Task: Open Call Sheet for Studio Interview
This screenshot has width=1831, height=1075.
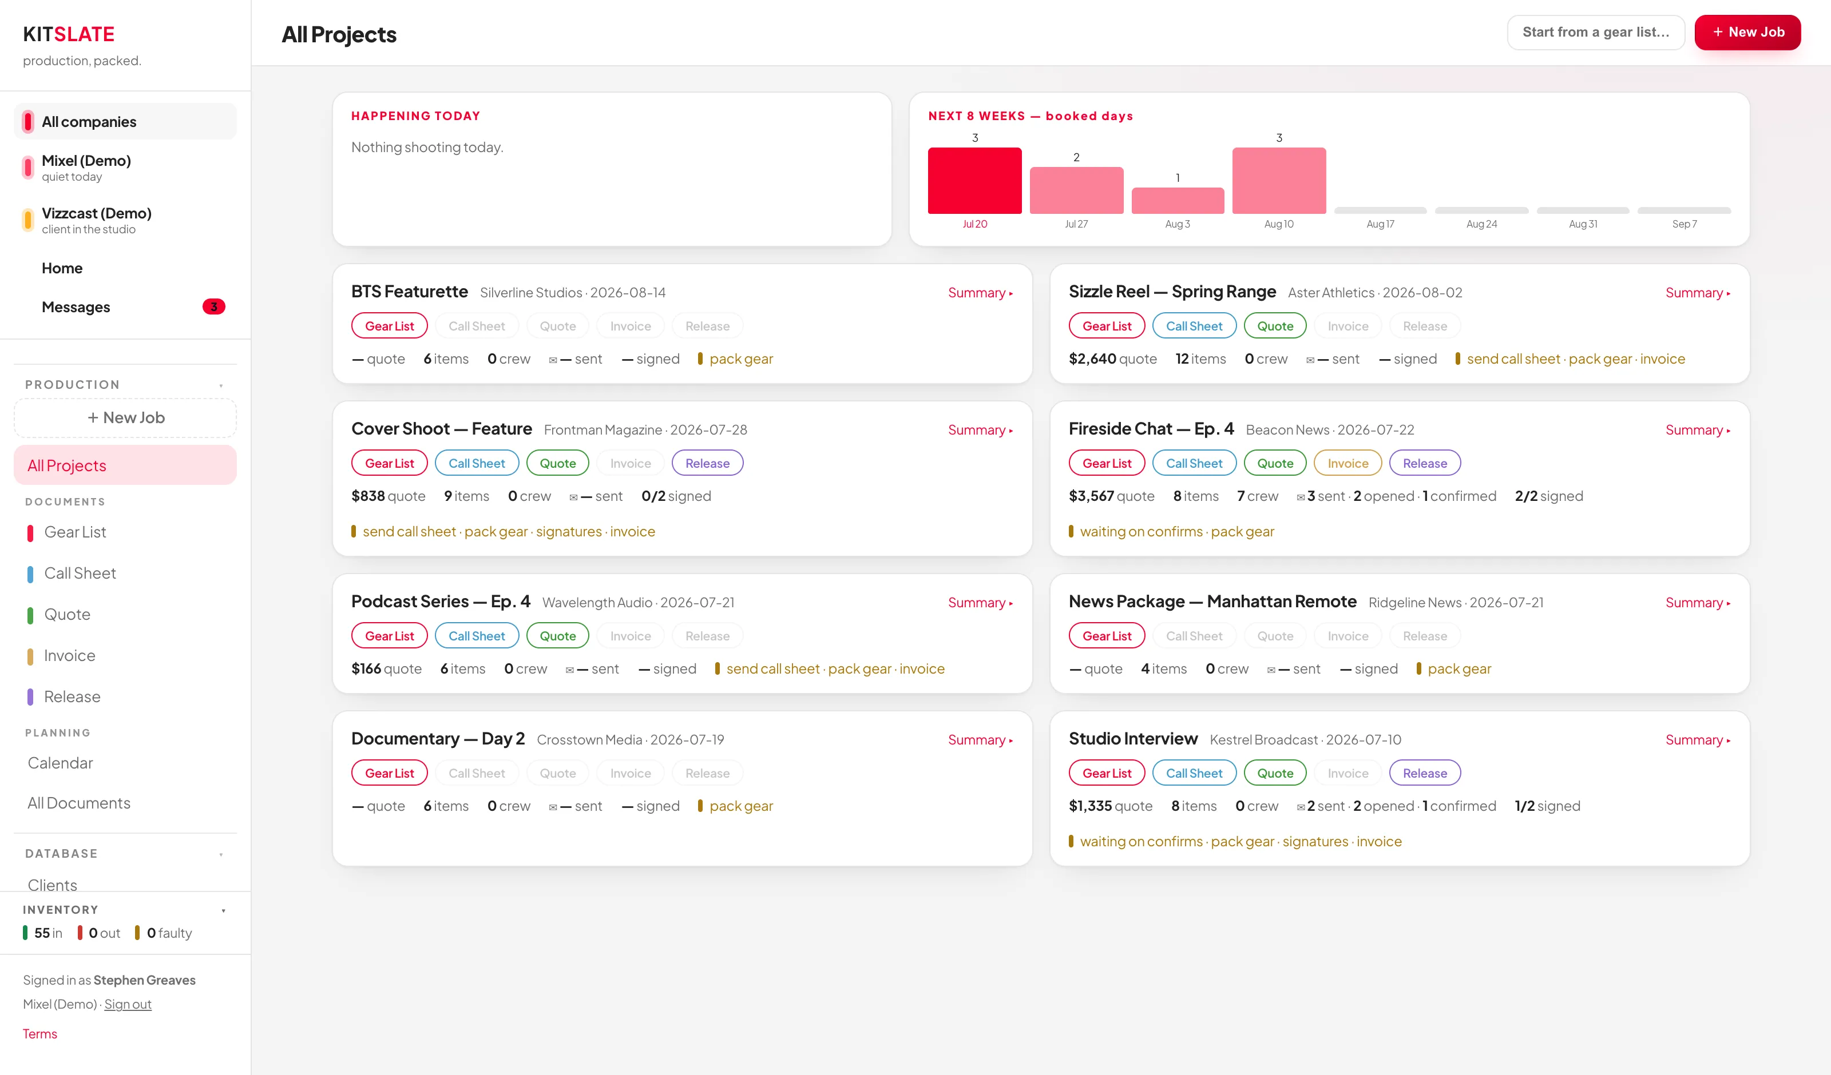Action: coord(1195,774)
